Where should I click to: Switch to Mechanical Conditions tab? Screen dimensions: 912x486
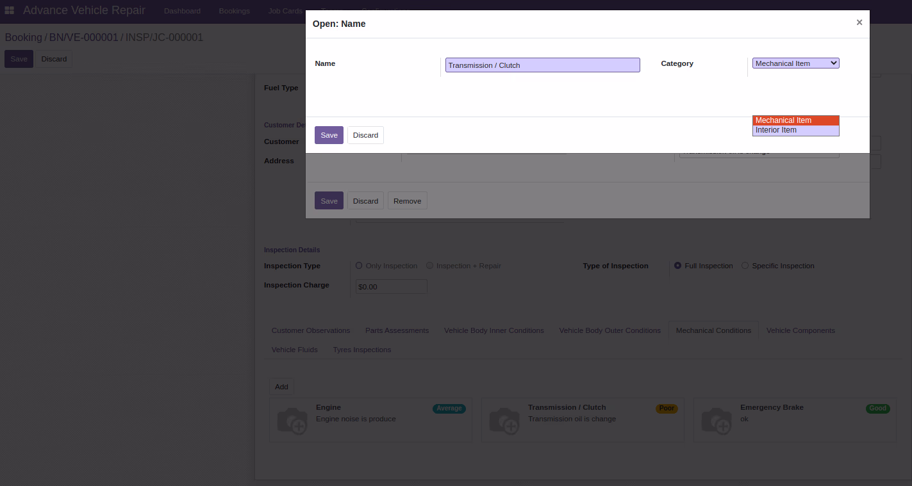pos(713,330)
